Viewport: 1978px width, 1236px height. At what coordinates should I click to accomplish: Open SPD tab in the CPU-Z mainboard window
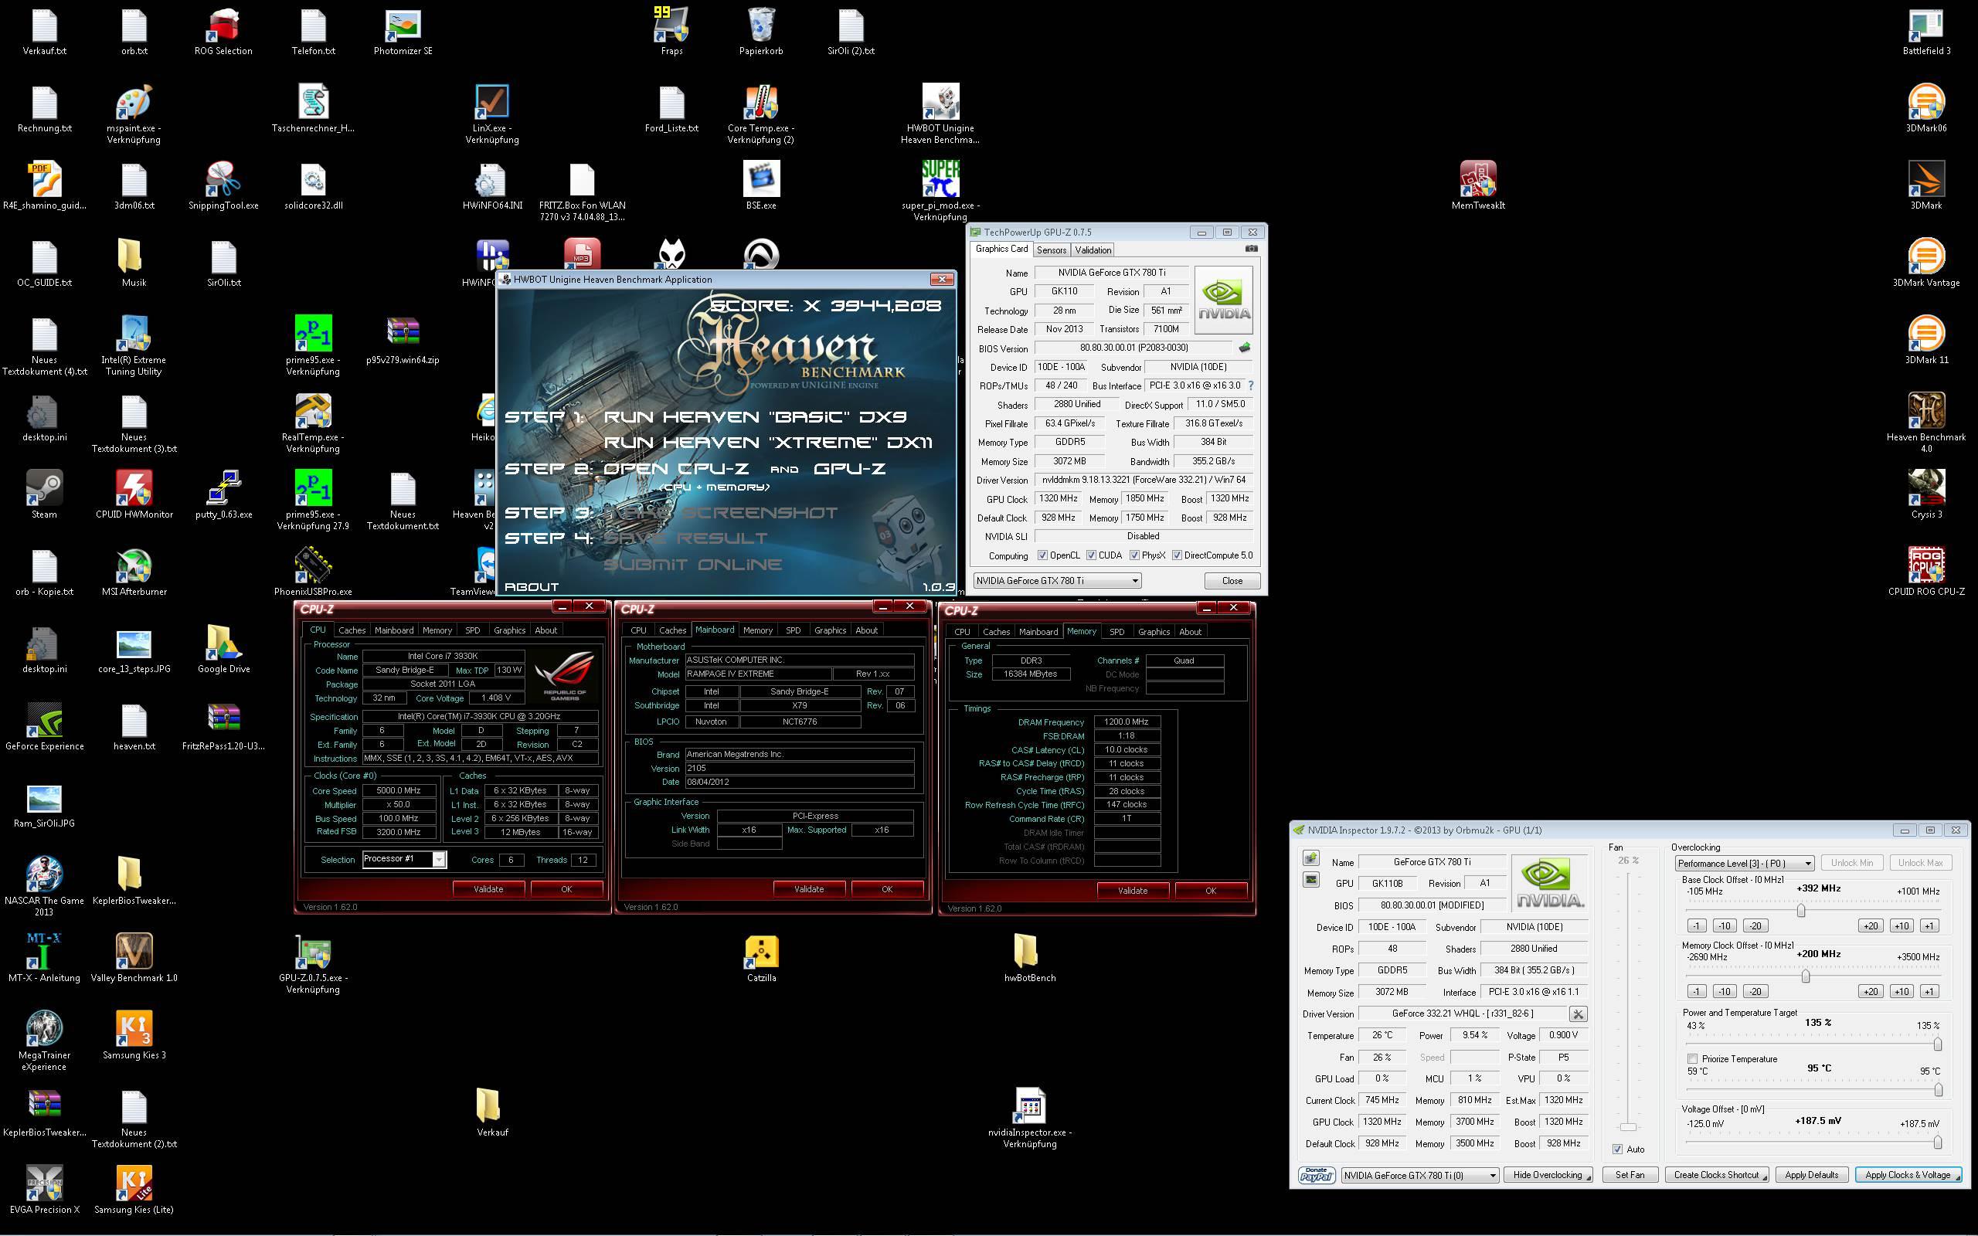click(x=793, y=630)
